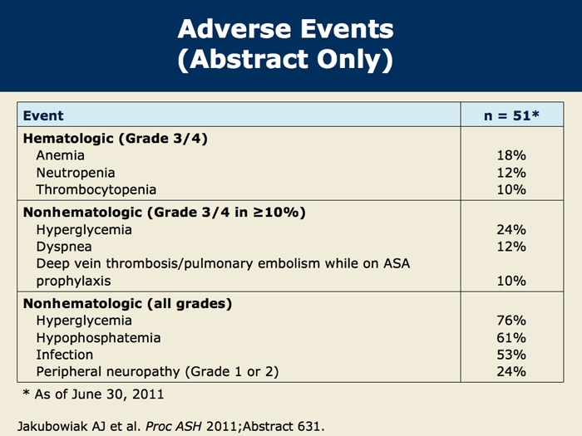This screenshot has height=436, width=582.
Task: Select the 18% value for Anemia
Action: tap(511, 155)
